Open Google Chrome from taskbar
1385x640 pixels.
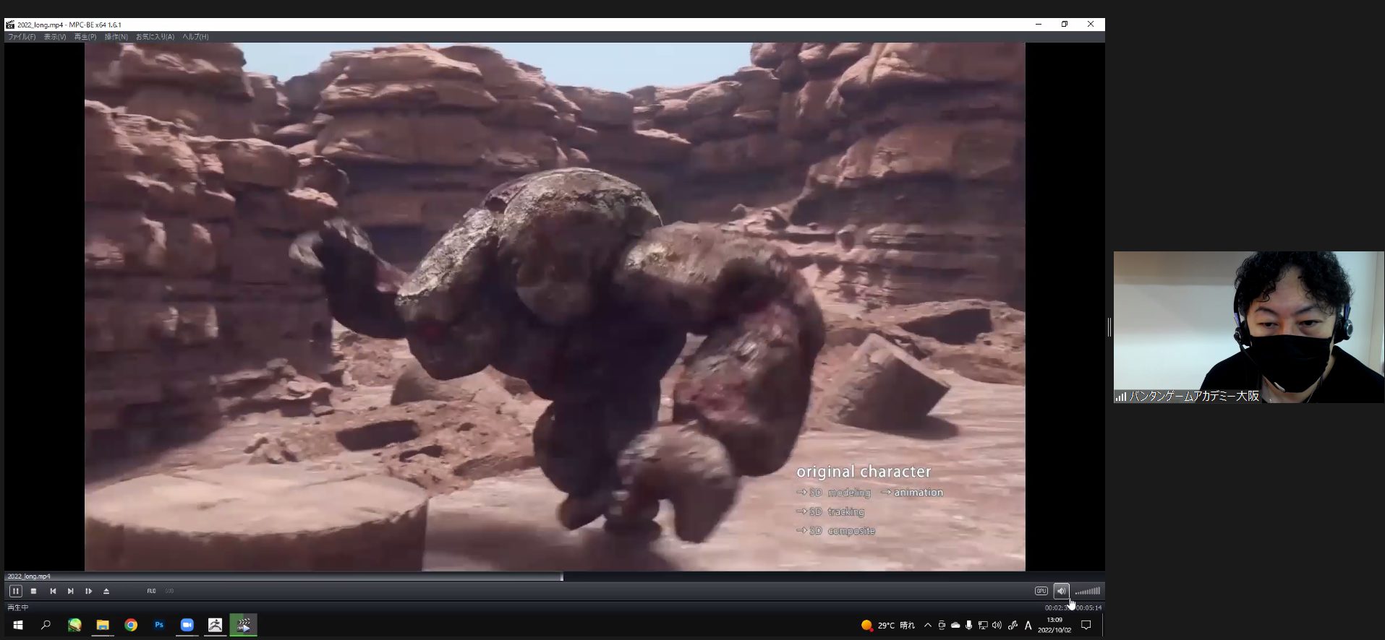pyautogui.click(x=131, y=625)
